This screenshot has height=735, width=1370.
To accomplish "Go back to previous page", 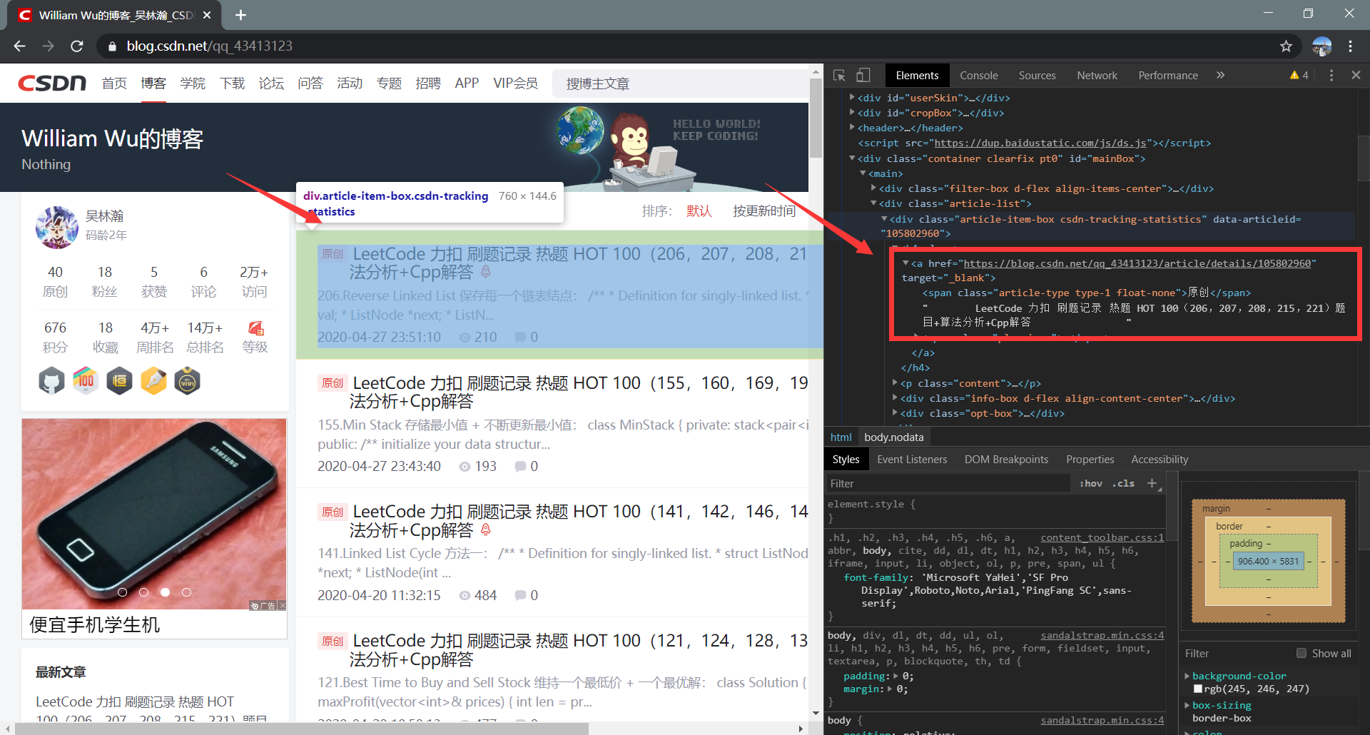I will [x=19, y=46].
